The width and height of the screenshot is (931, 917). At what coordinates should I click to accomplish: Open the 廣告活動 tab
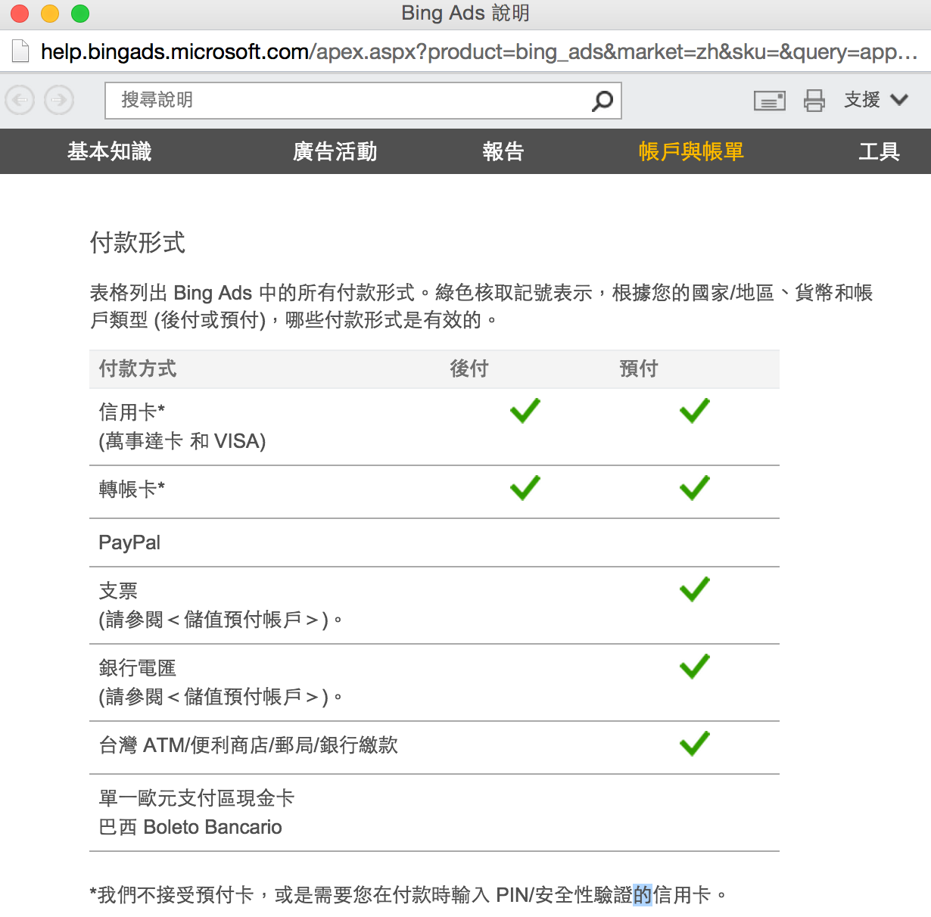point(335,151)
